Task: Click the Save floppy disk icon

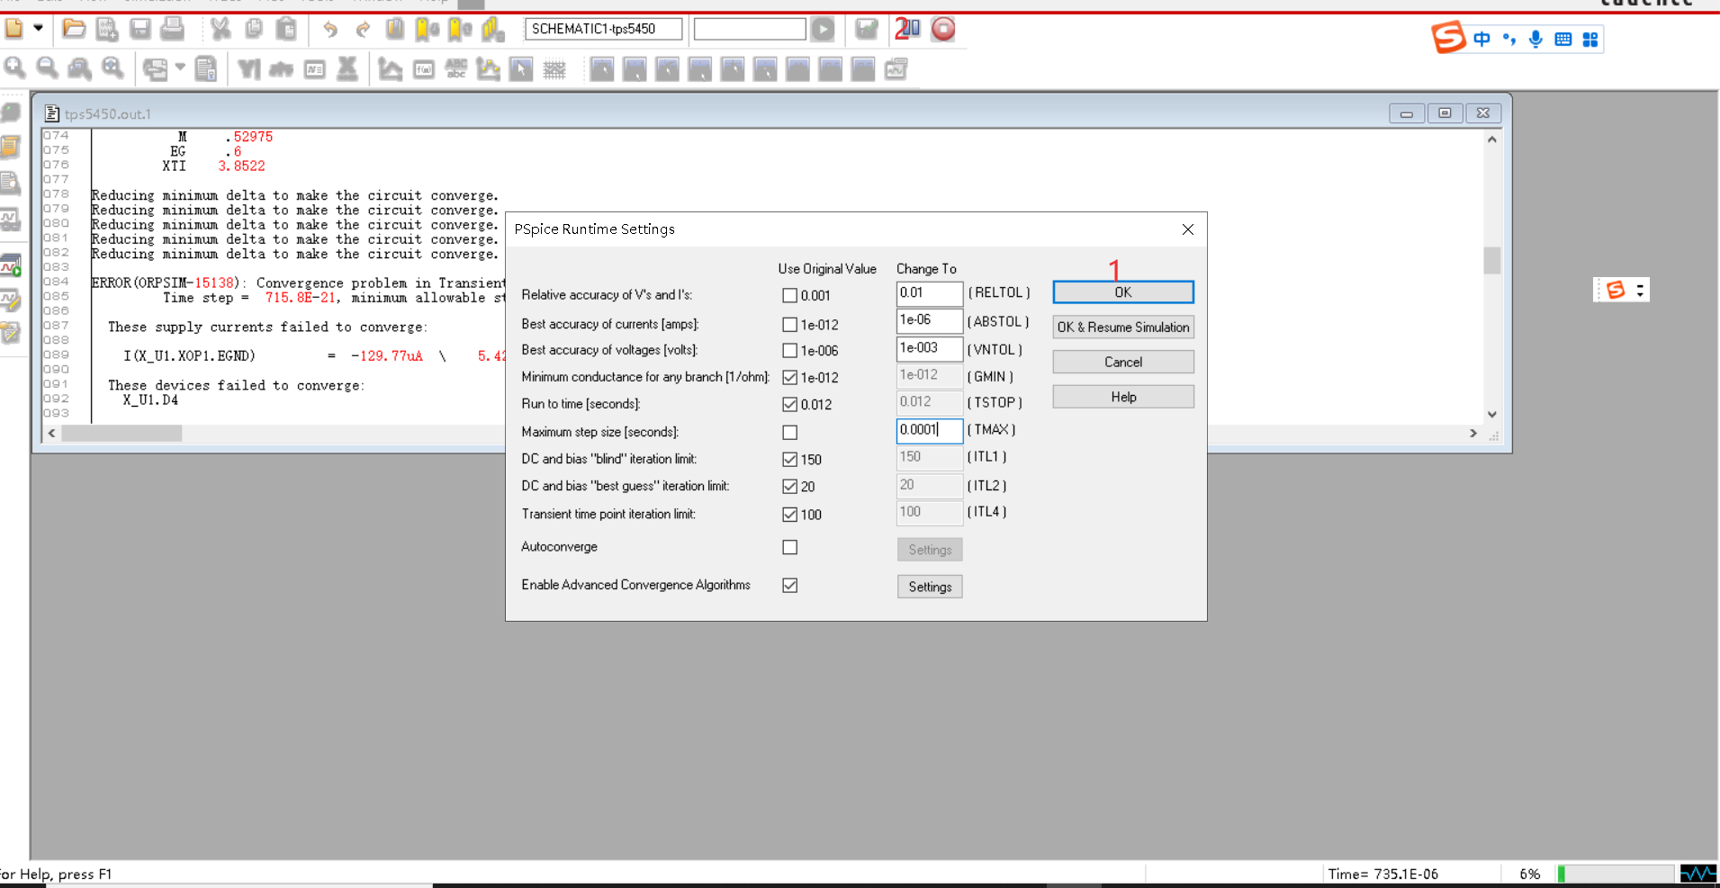Action: [140, 29]
